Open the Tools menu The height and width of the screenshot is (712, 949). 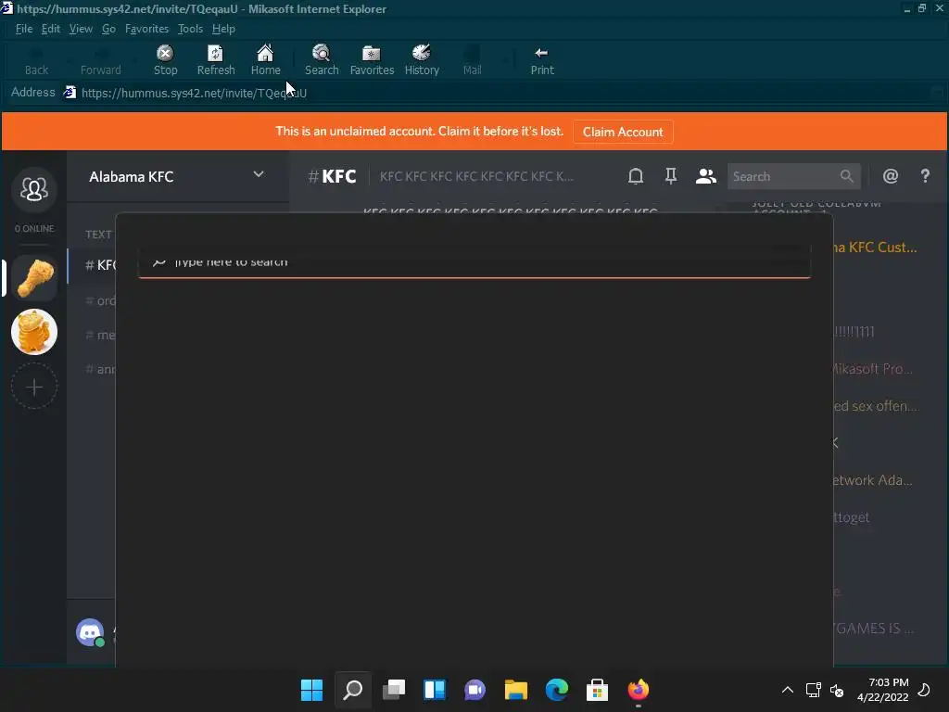pyautogui.click(x=190, y=29)
